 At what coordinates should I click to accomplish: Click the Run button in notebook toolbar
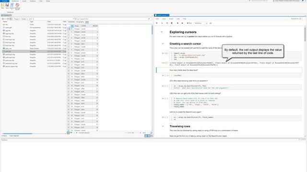(189, 23)
